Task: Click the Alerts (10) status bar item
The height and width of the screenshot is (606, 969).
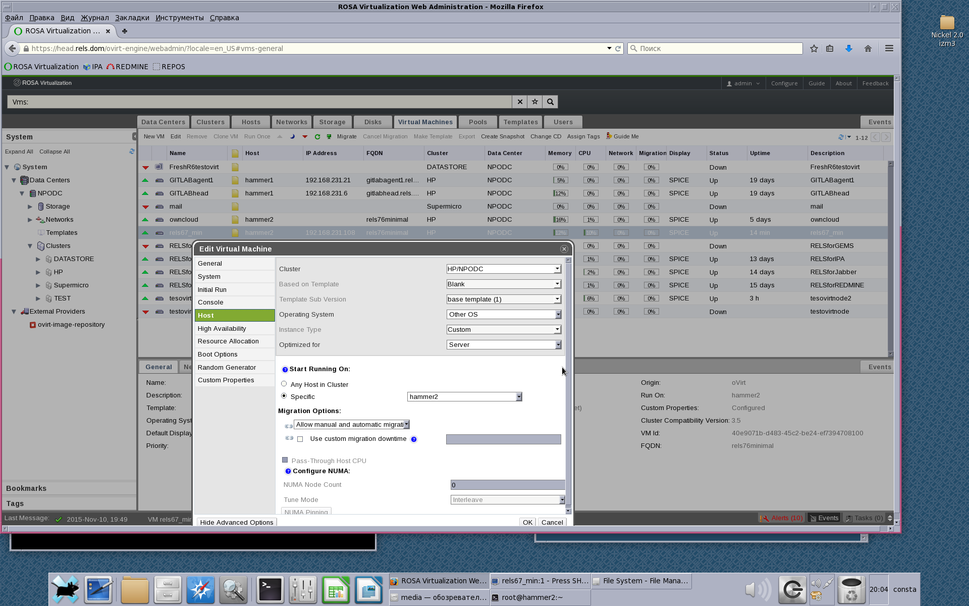Action: [x=782, y=518]
